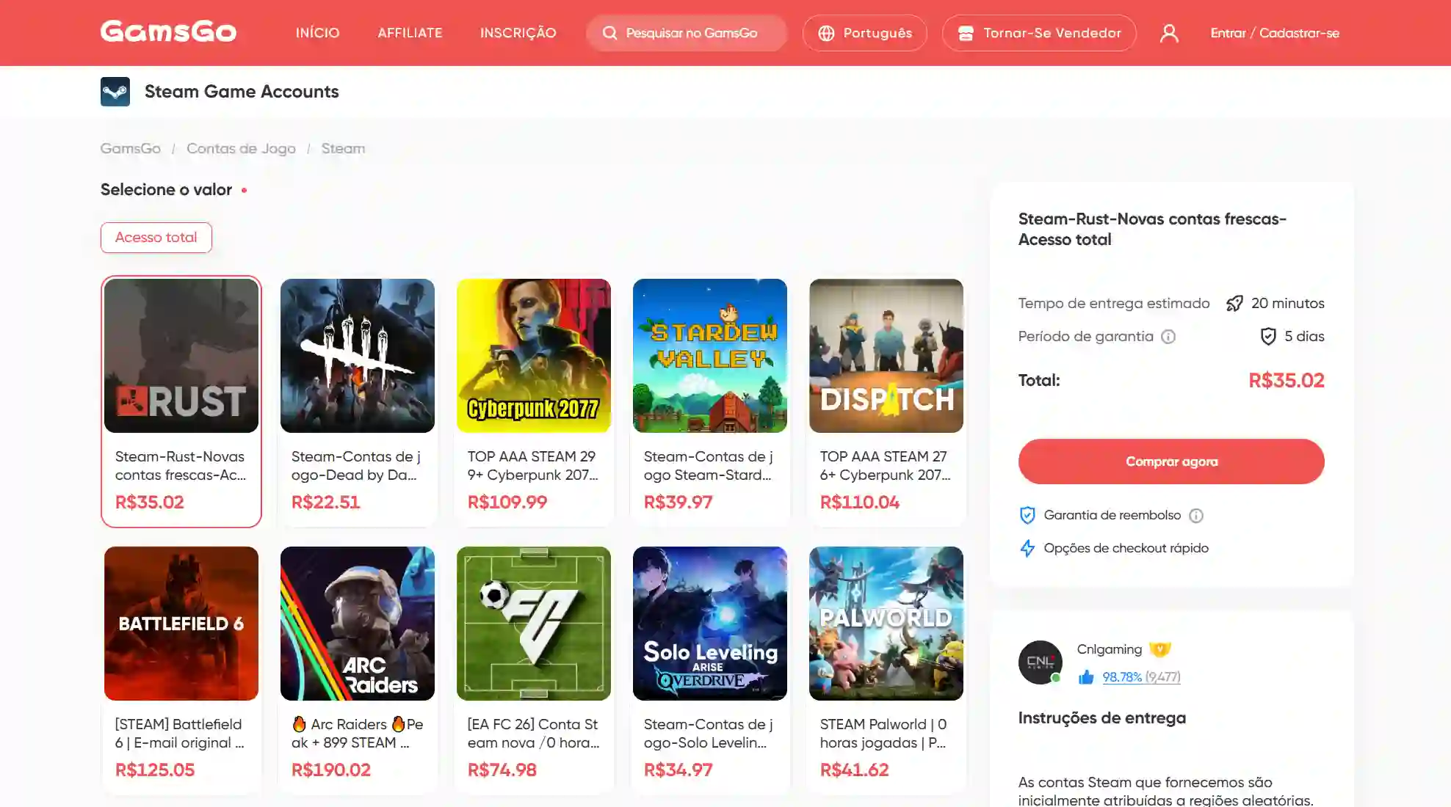Open the Contas de Jogo breadcrumb
This screenshot has height=807, width=1451.
point(241,148)
